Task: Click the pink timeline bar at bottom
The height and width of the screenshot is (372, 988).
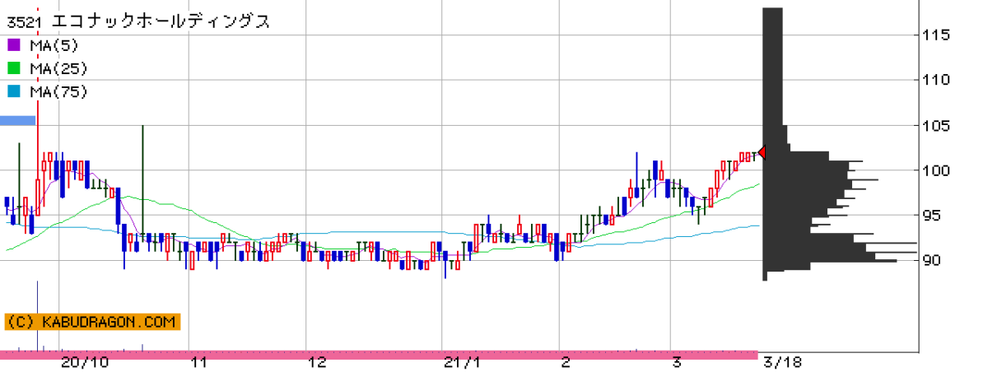Action: (379, 354)
